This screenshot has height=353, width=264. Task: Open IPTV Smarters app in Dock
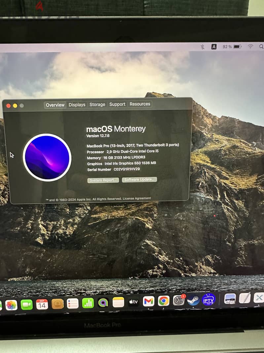208,299
